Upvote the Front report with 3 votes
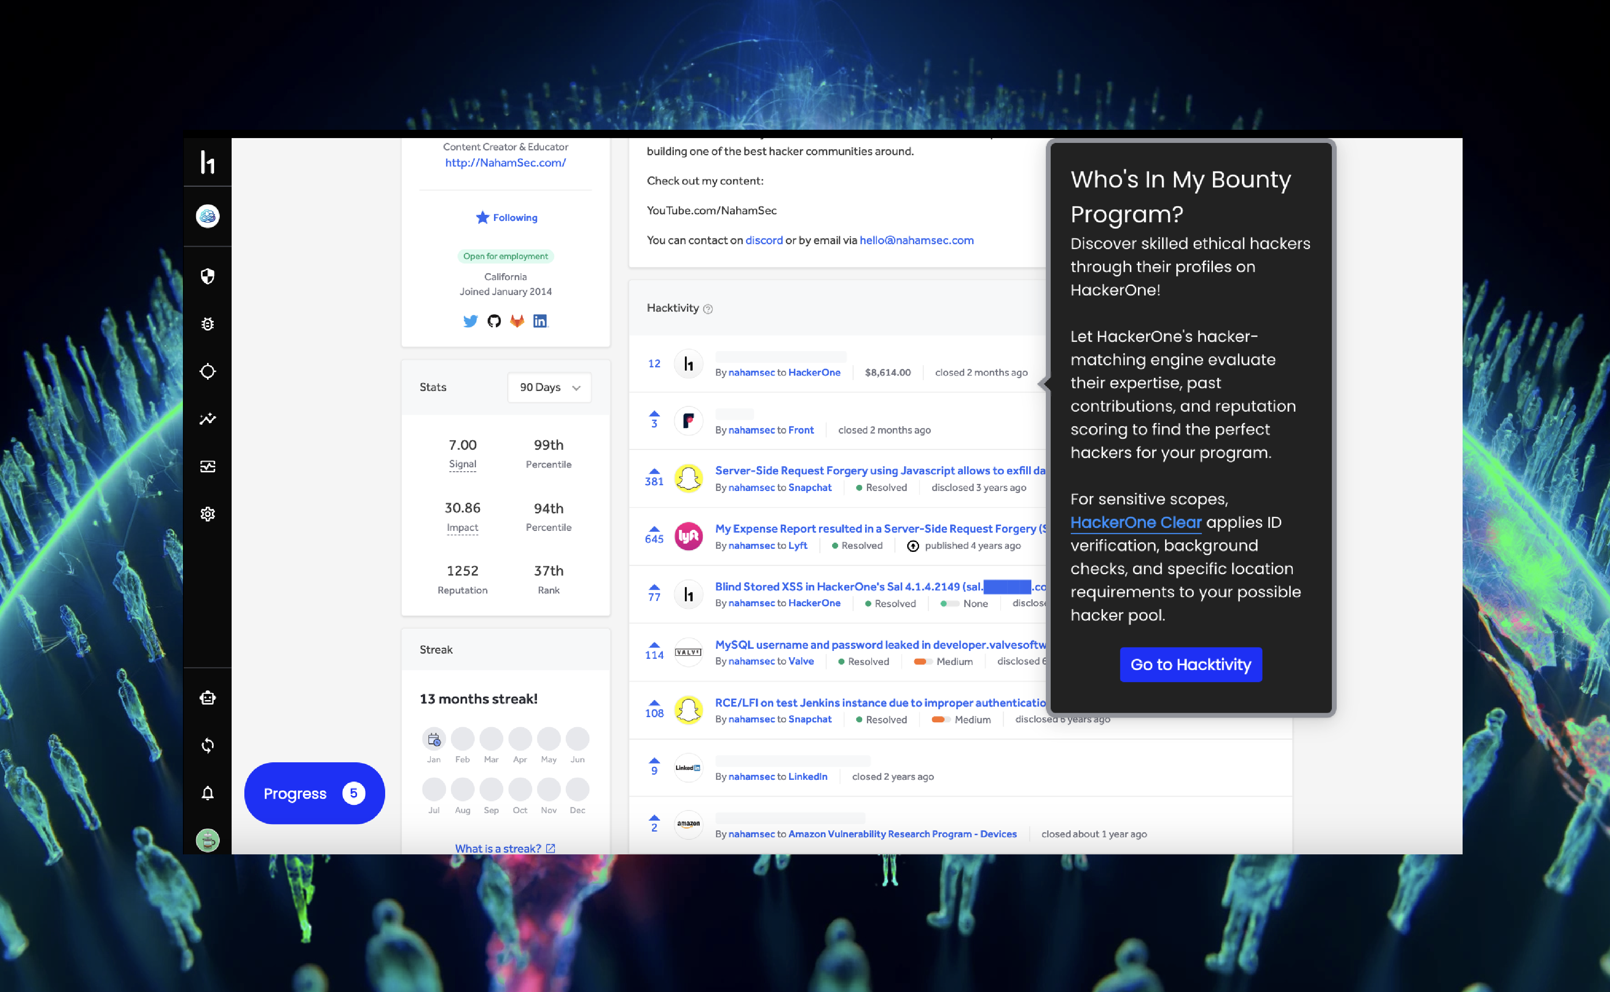1610x992 pixels. tap(654, 414)
